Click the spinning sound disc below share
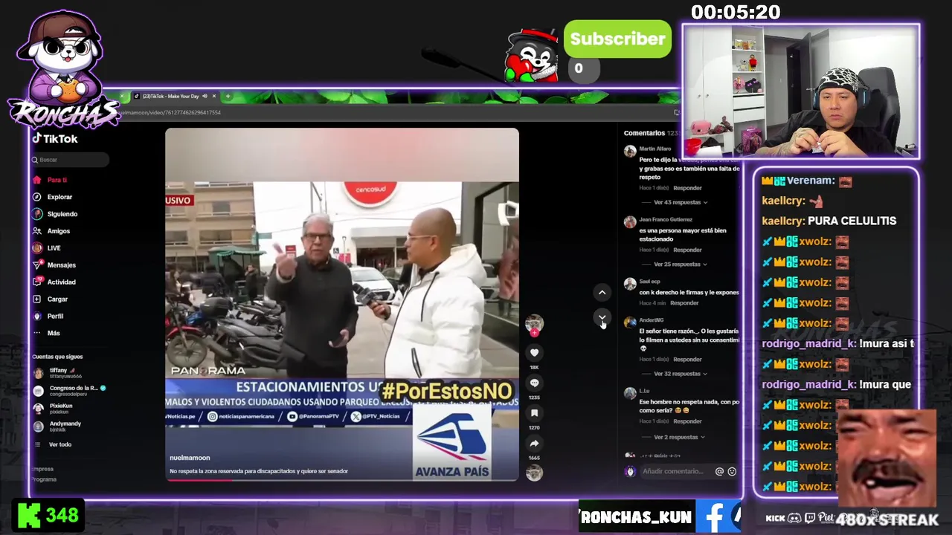952x535 pixels. (x=534, y=473)
